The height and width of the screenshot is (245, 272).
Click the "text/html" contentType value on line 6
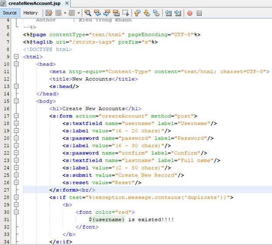pyautogui.click(x=107, y=34)
